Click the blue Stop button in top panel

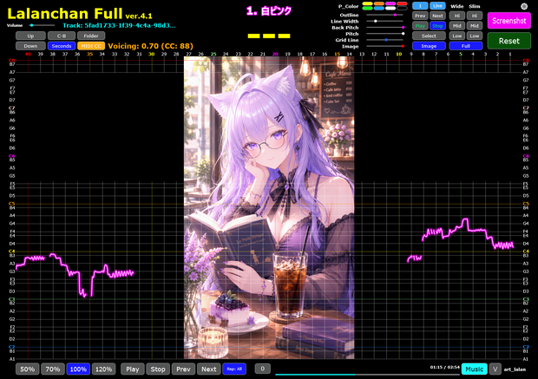coord(437,26)
